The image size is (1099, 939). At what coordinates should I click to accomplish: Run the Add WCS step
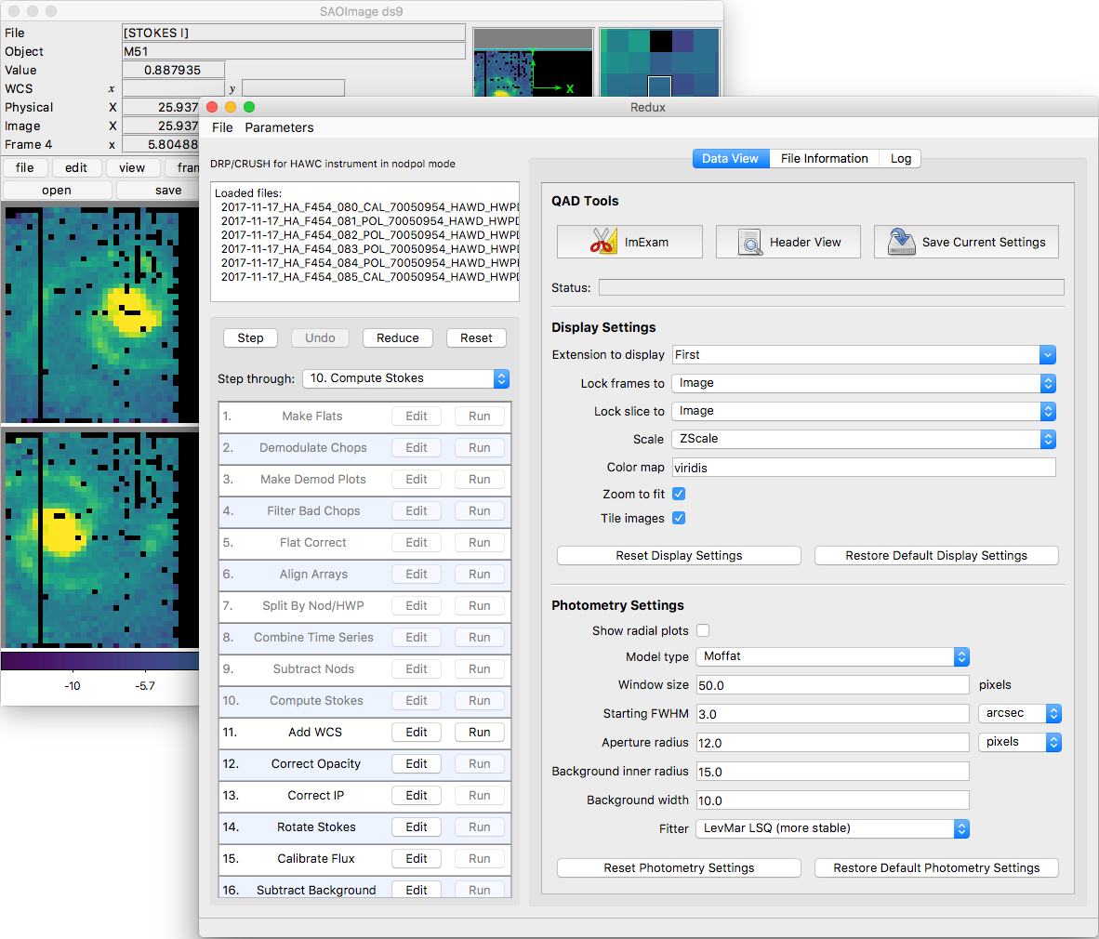tap(480, 732)
